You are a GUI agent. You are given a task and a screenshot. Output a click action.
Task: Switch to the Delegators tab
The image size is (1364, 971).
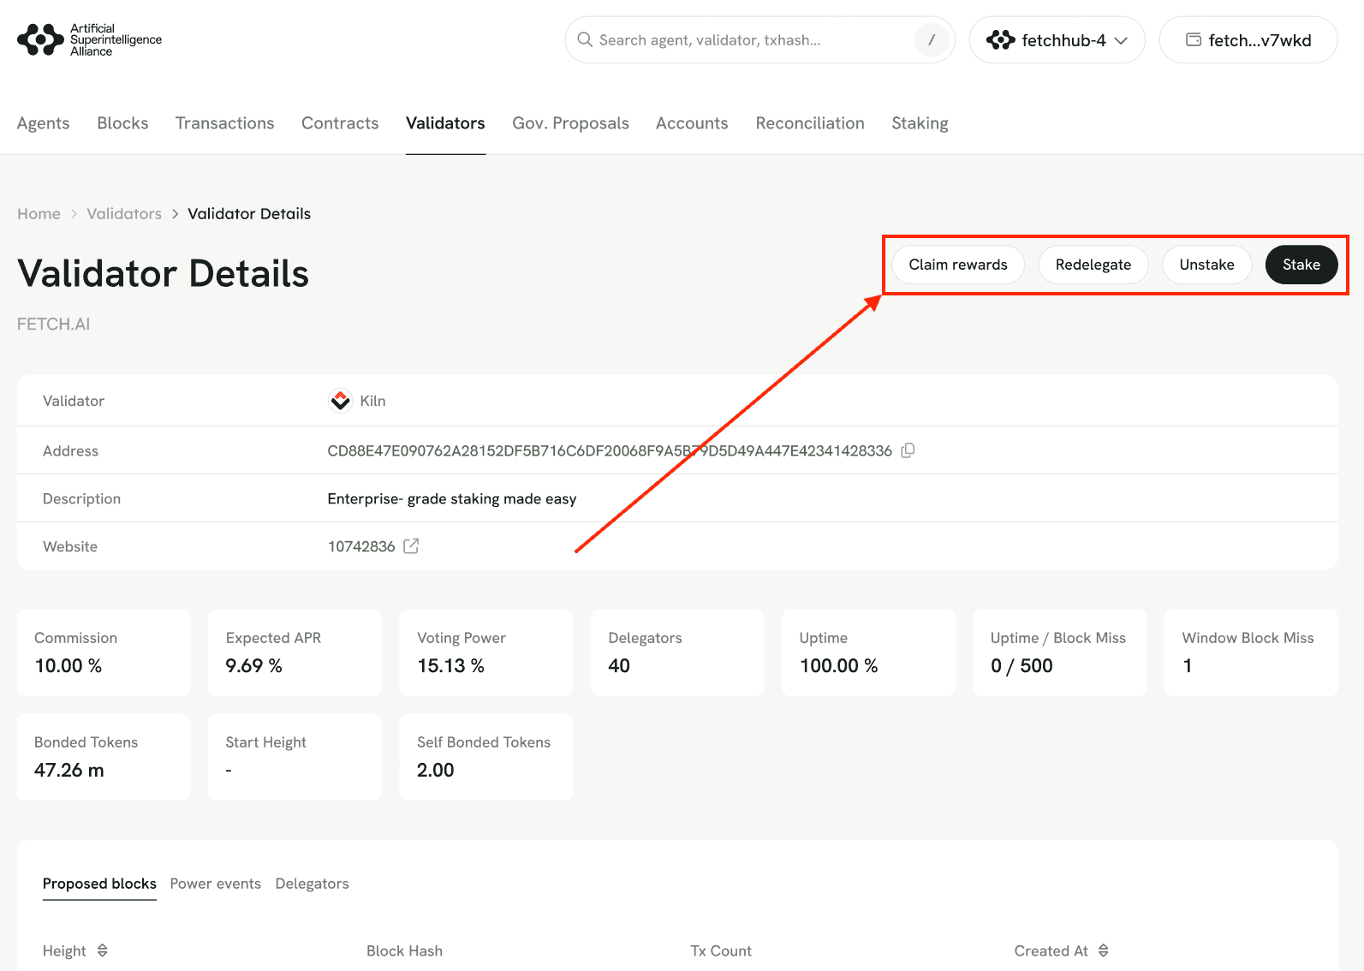point(312,884)
